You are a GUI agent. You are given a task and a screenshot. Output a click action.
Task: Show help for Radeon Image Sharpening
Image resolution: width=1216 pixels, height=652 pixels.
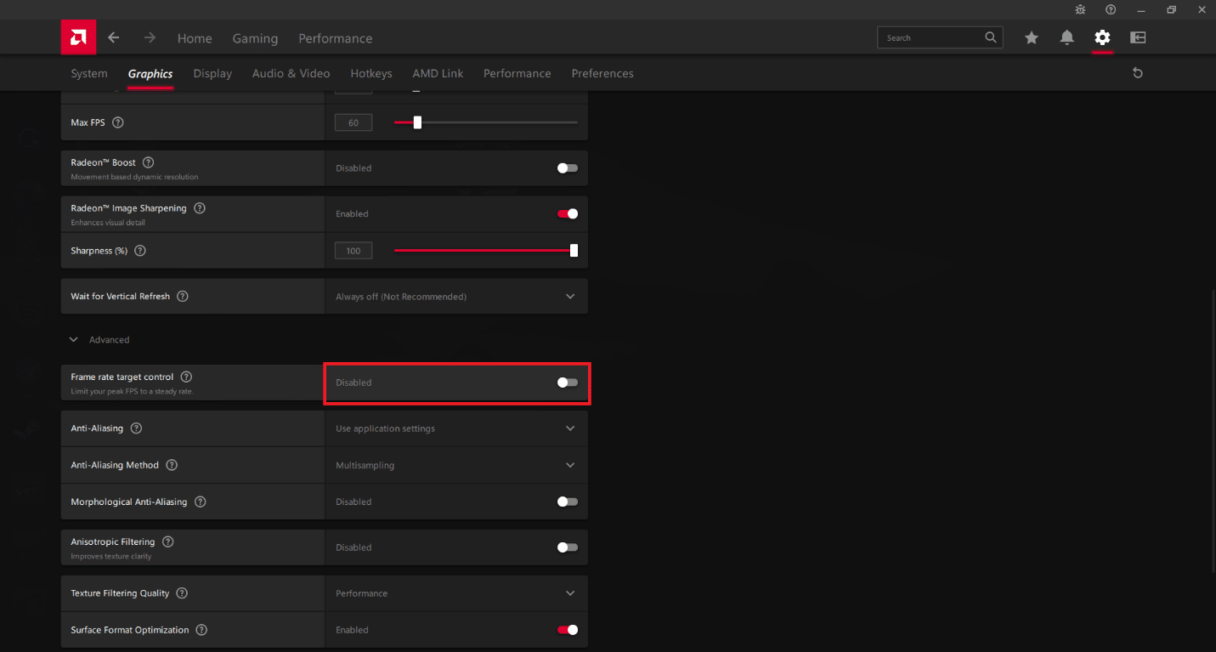(x=200, y=208)
